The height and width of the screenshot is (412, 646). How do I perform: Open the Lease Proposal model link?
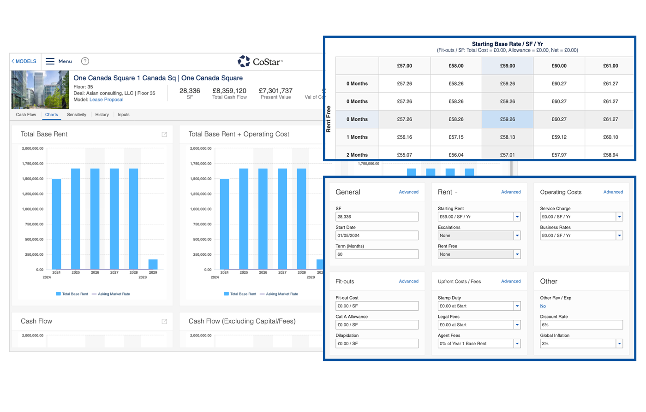[x=107, y=100]
